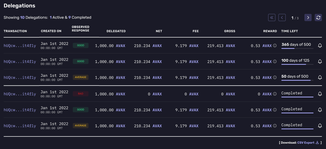Click the progress bar under 50 days of 500
Image resolution: width=326 pixels, height=149 pixels.
point(297,80)
